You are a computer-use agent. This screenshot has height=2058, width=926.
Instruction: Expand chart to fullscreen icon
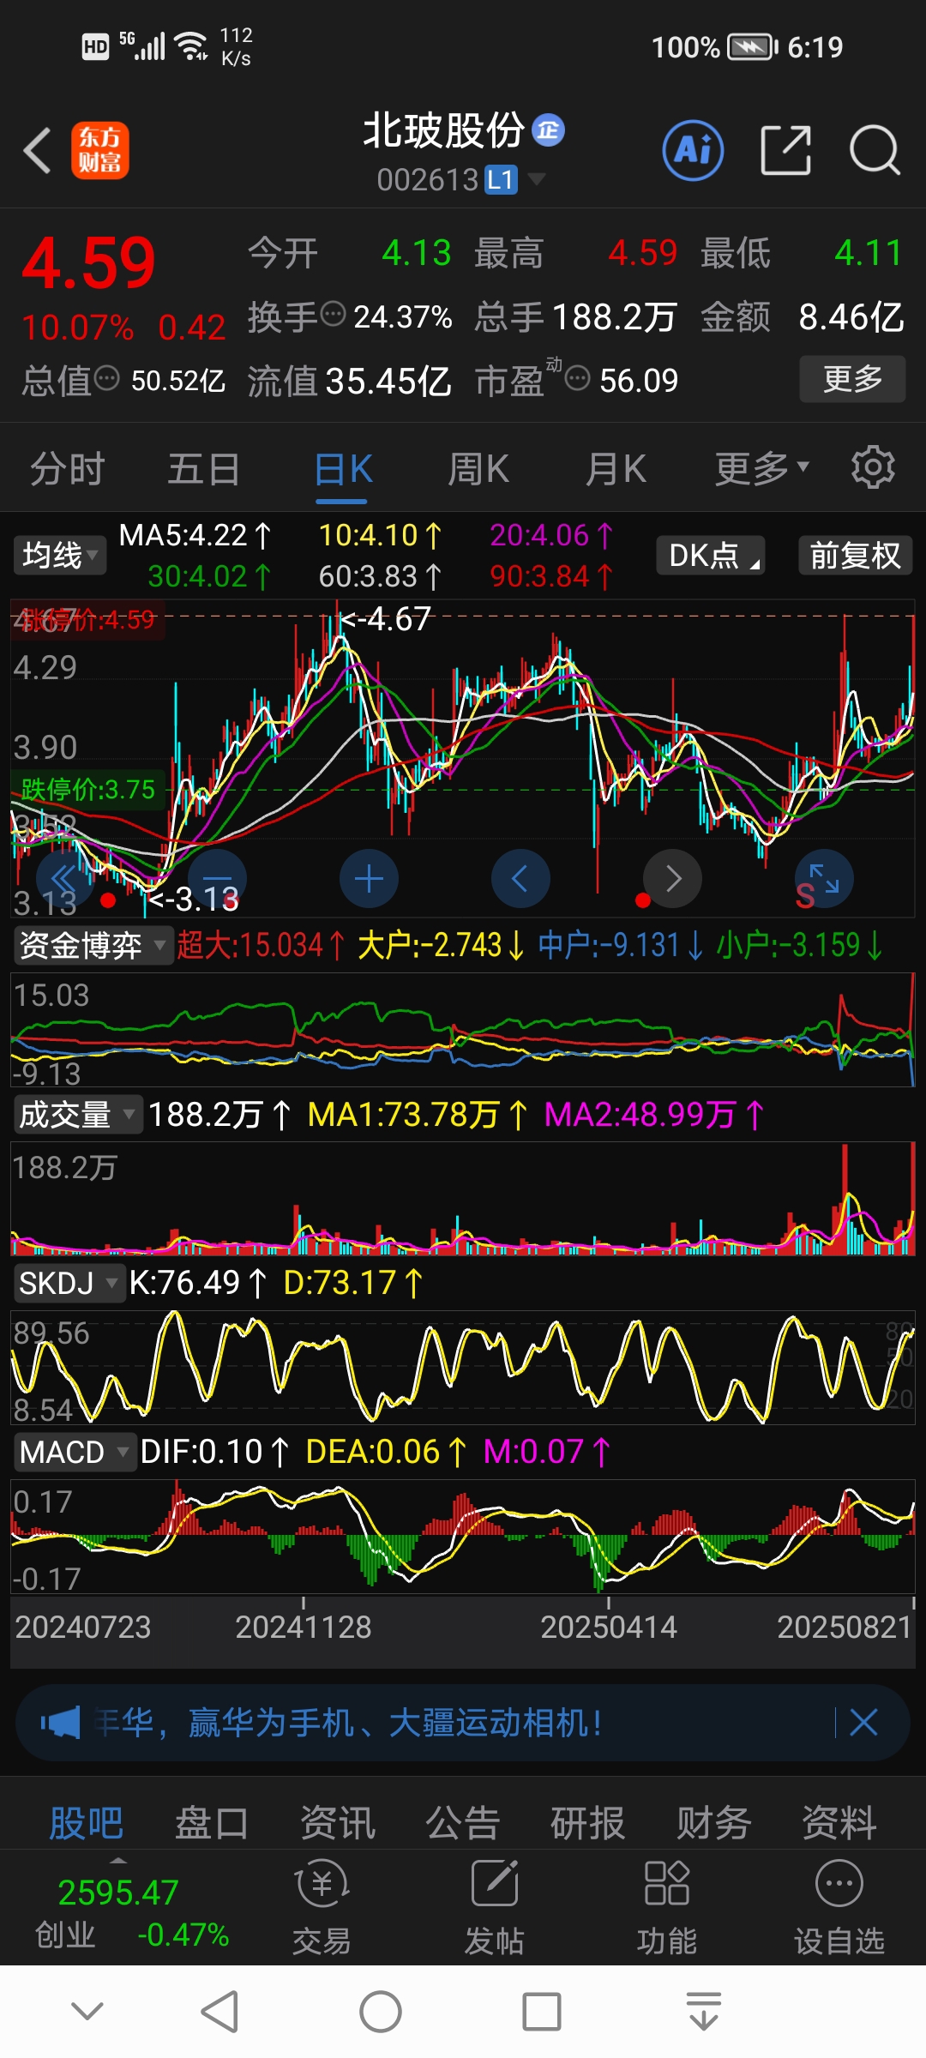[825, 879]
